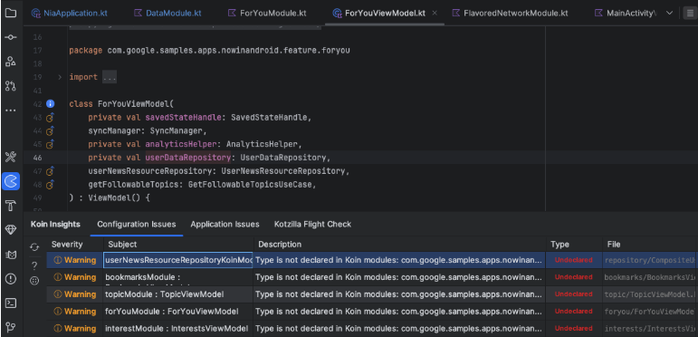The width and height of the screenshot is (698, 337).
Task: Open the T-shaped tool window icon in sidebar
Action: [10, 206]
